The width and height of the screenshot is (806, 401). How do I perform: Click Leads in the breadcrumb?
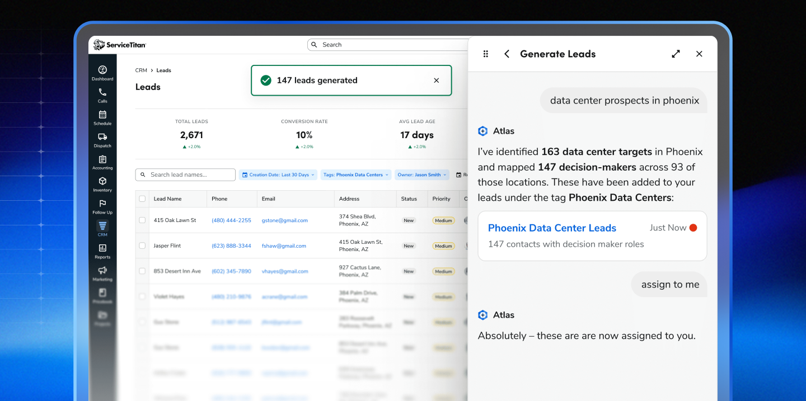point(163,70)
